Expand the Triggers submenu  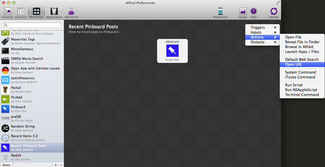pyautogui.click(x=262, y=27)
